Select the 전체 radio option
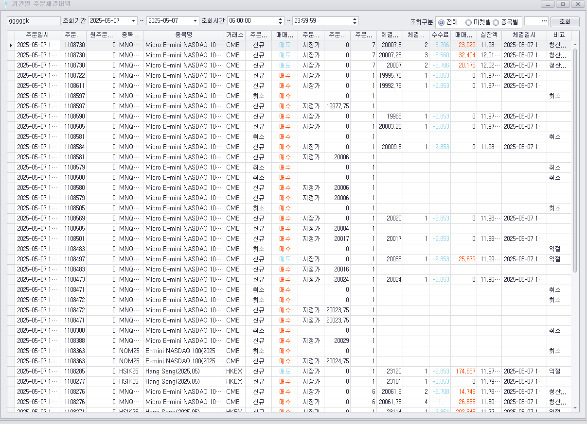This screenshot has height=424, width=587. click(x=447, y=22)
